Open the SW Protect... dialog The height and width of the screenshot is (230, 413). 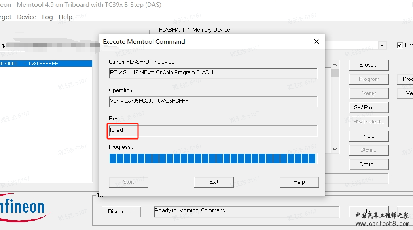[369, 107]
